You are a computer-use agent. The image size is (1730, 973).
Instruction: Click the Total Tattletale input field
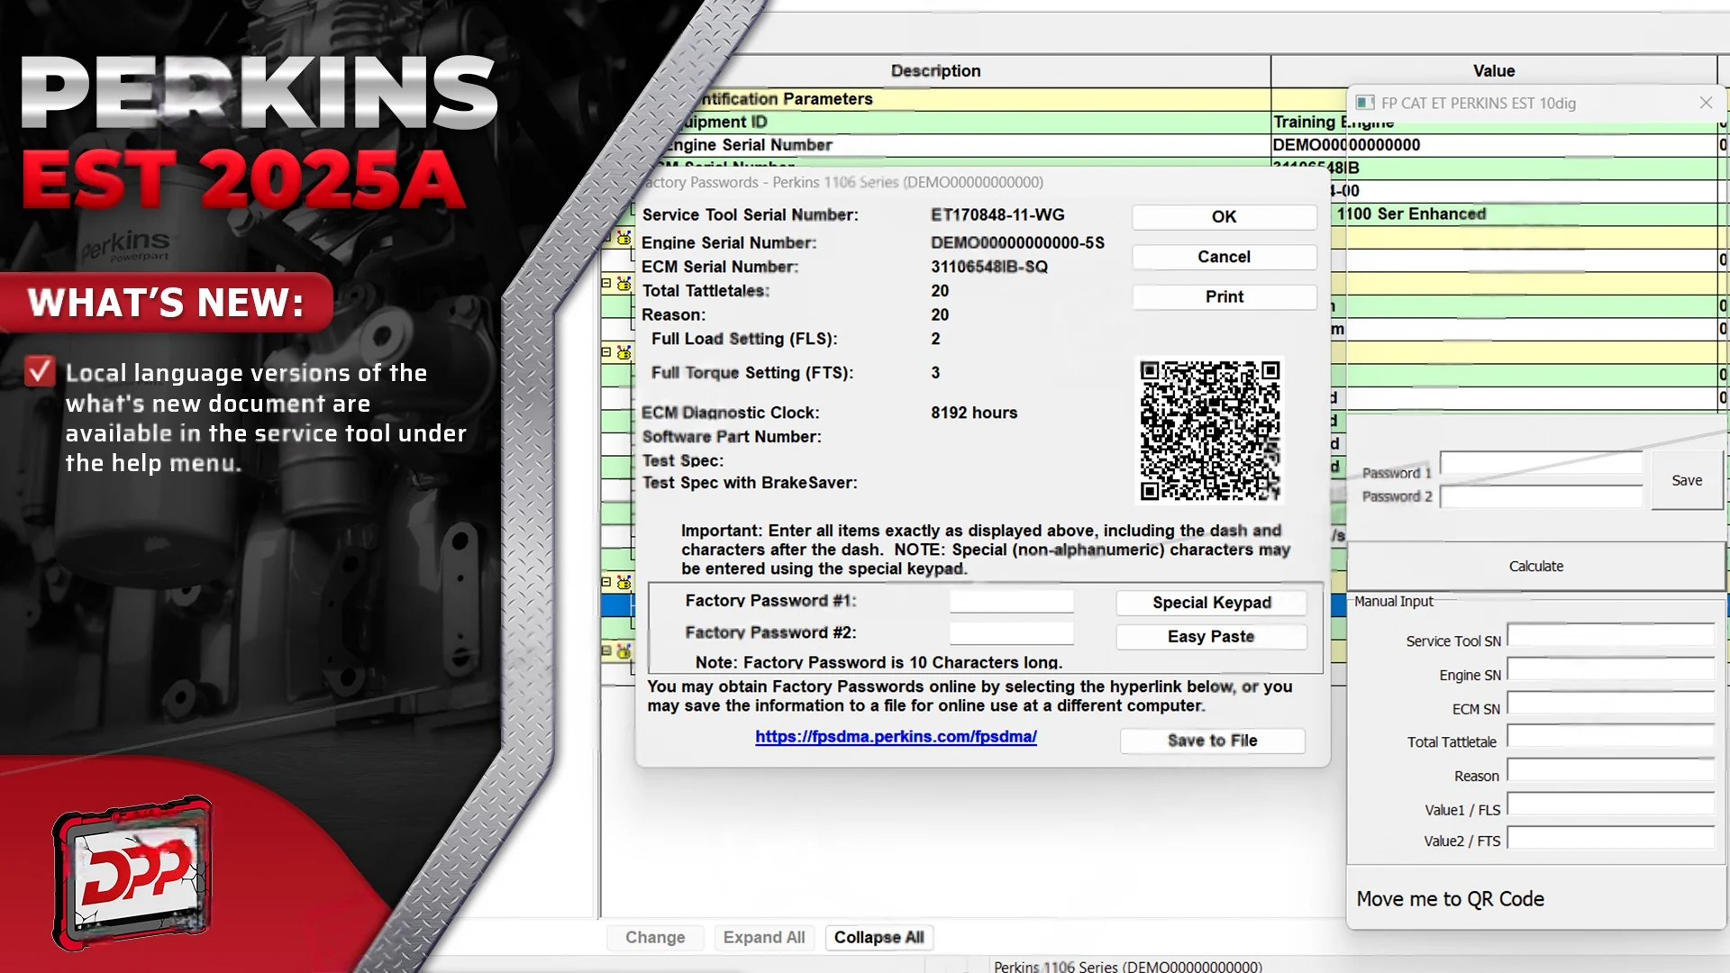coord(1611,737)
